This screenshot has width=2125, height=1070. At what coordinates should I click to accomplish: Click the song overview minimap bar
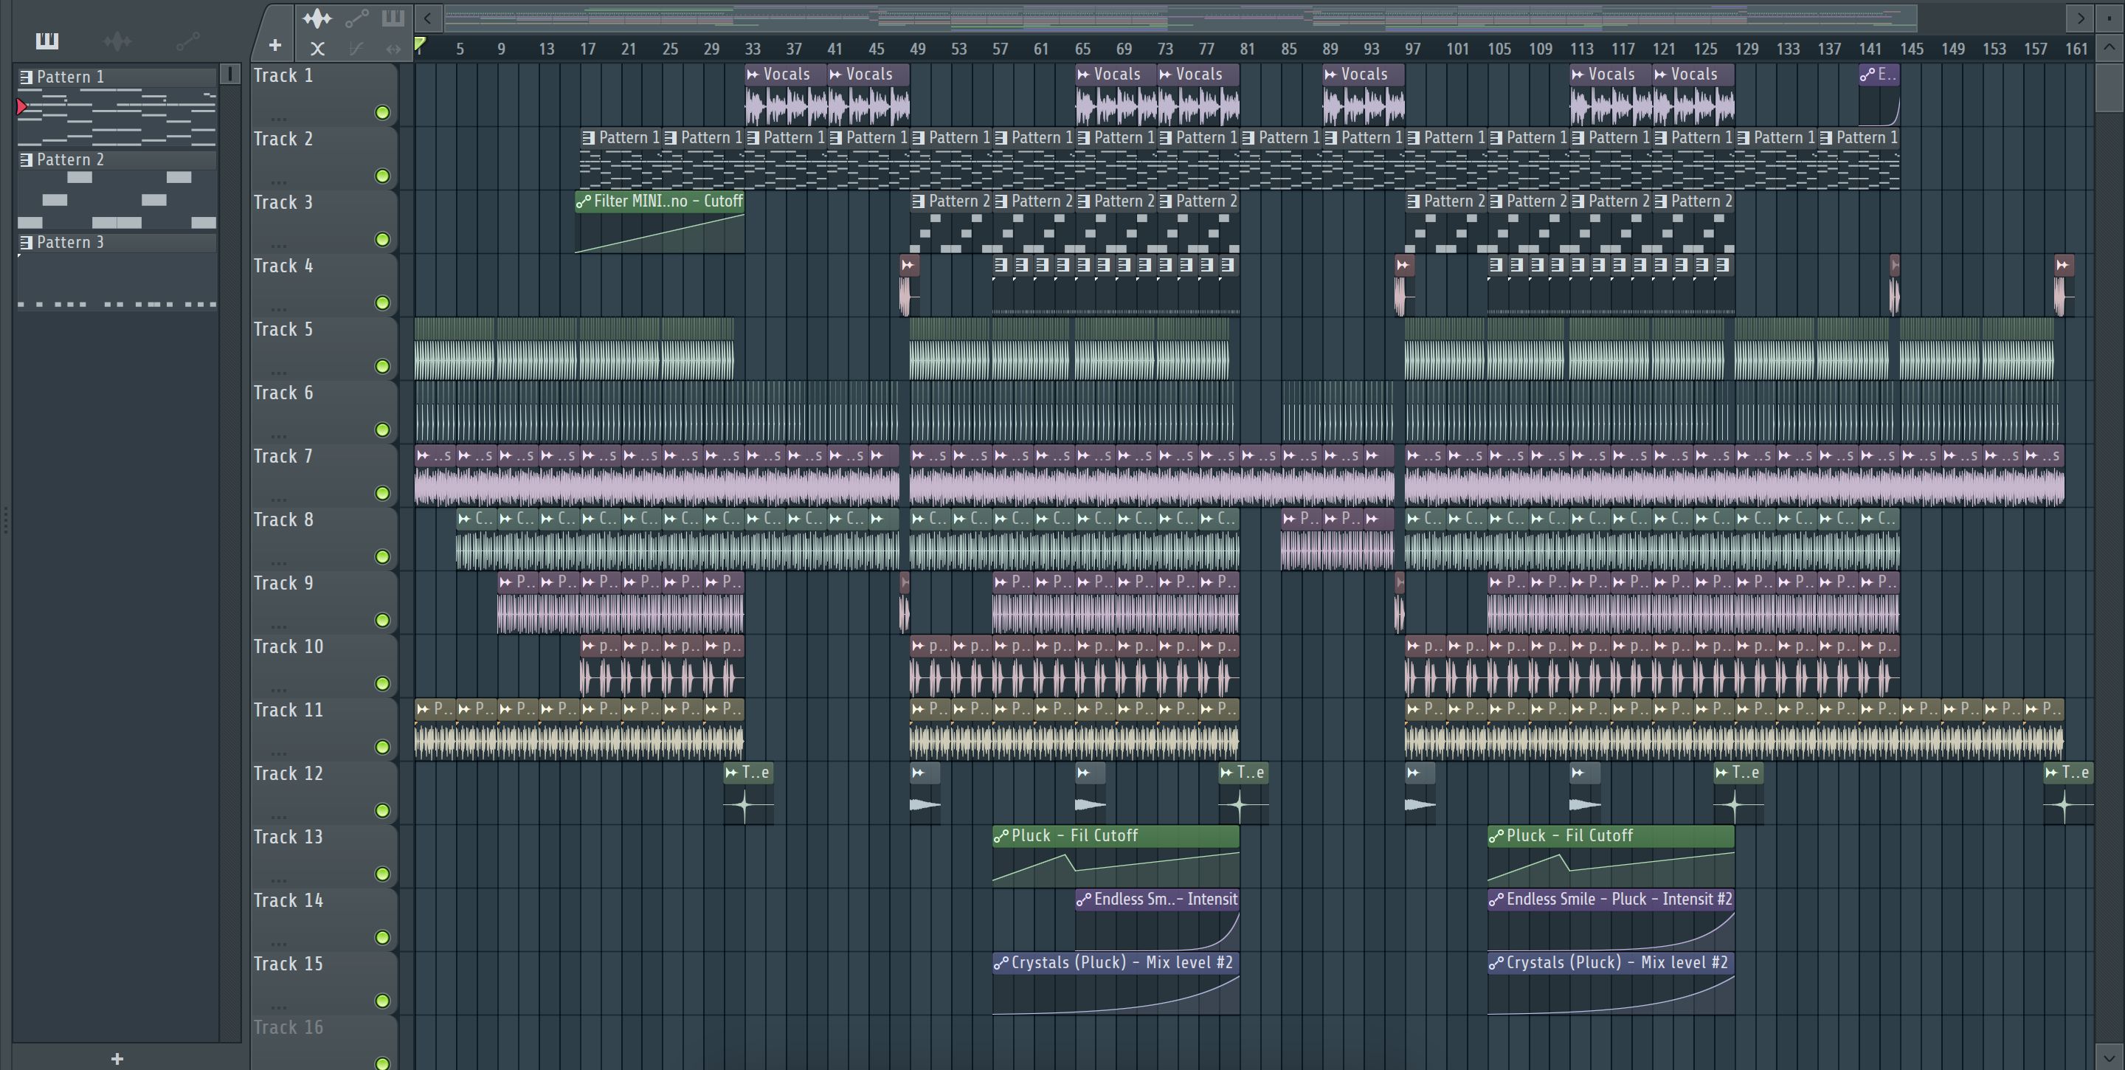1180,17
